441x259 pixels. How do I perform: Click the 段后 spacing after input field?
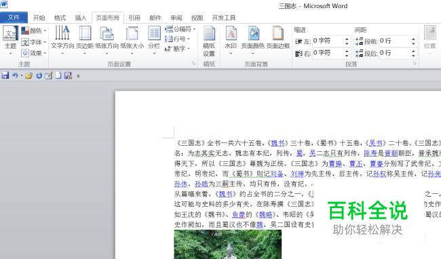pyautogui.click(x=394, y=53)
